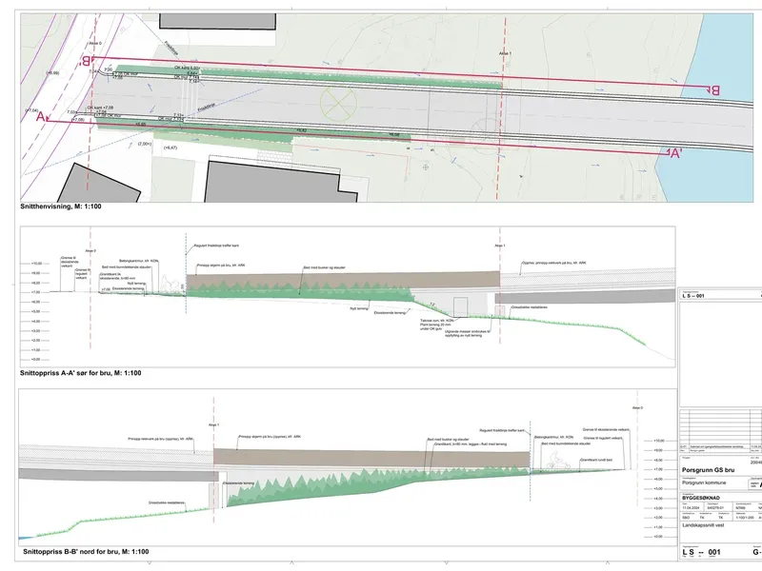
Task: Click the section marker A on plan
Action: point(42,116)
